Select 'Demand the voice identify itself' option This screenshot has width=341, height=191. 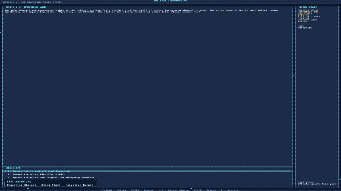pos(36,174)
